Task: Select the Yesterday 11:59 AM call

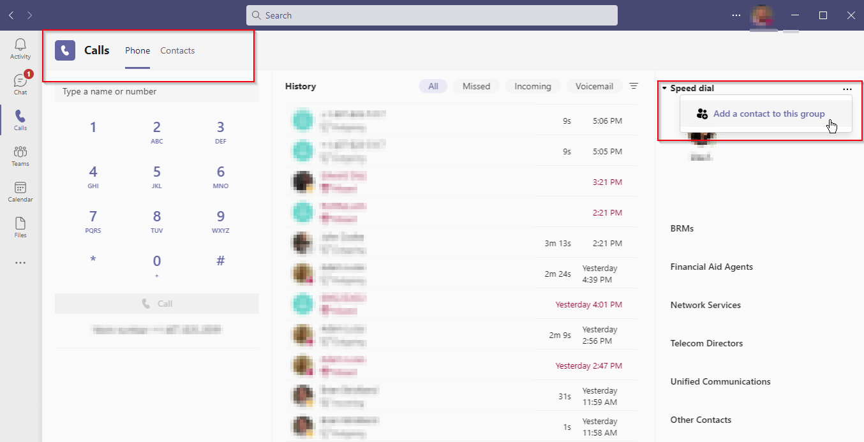Action: click(461, 396)
